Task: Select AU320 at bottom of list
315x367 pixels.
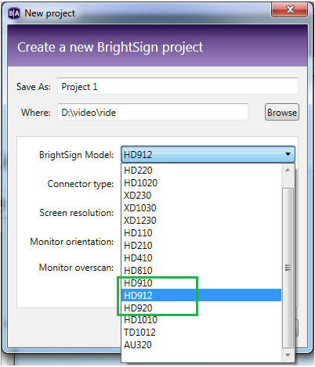Action: tap(201, 345)
